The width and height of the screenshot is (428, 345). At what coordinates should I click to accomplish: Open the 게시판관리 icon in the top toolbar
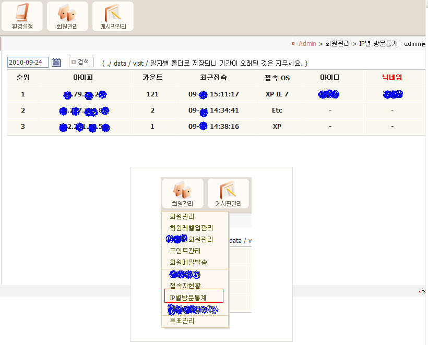click(x=113, y=16)
